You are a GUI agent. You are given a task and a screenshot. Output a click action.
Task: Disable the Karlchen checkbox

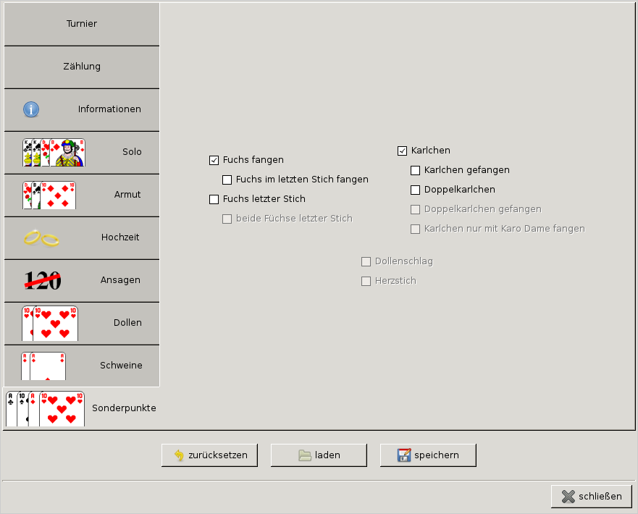pos(402,151)
